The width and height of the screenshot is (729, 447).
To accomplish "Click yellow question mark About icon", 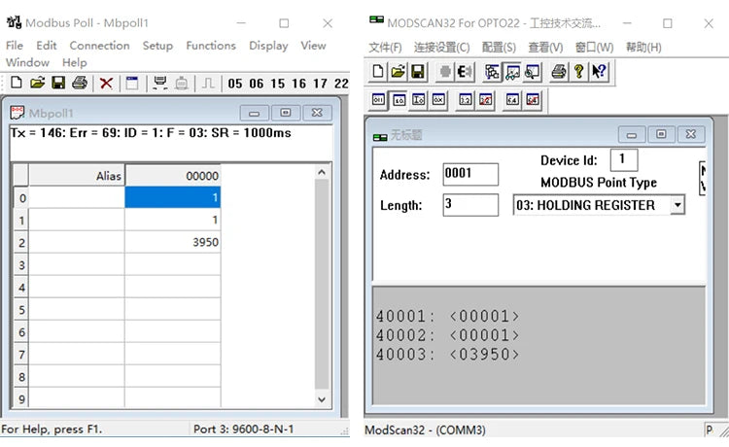I will tap(579, 72).
